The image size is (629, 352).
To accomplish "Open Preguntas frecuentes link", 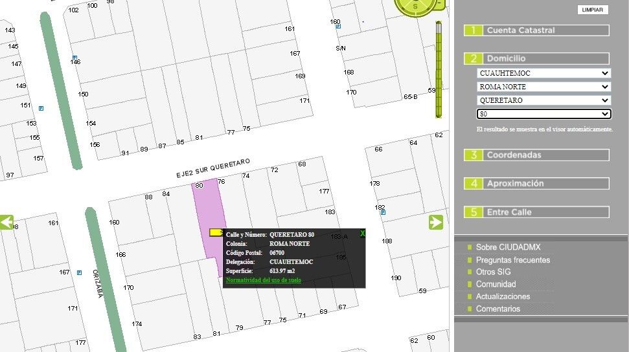I will tap(512, 259).
